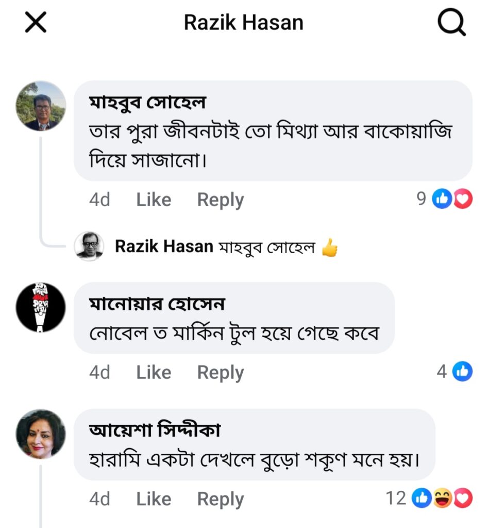Image resolution: width=488 pixels, height=528 pixels.
Task: Close the Razik Hasan comments view
Action: [x=36, y=23]
